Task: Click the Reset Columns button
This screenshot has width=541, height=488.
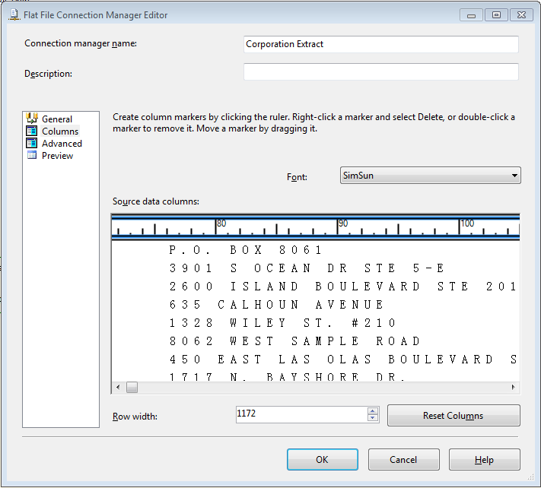Action: [x=453, y=416]
